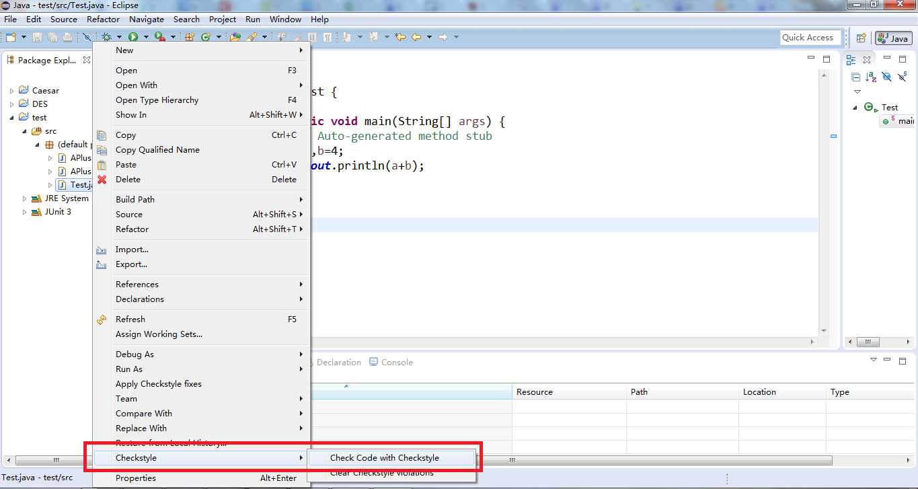Click the New Java Package toolbar icon
Image resolution: width=918 pixels, height=489 pixels.
click(189, 37)
